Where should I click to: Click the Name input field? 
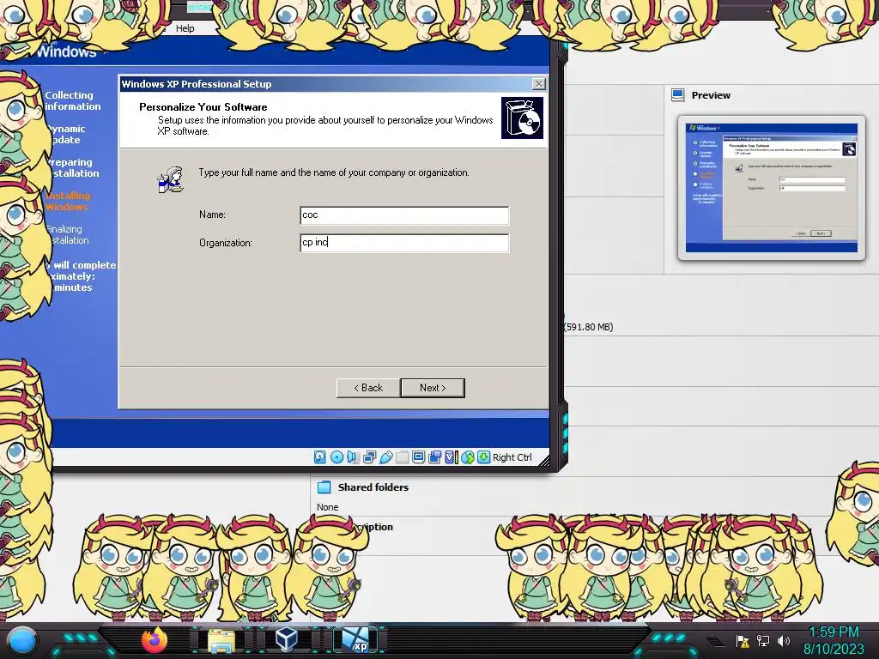pyautogui.click(x=404, y=215)
